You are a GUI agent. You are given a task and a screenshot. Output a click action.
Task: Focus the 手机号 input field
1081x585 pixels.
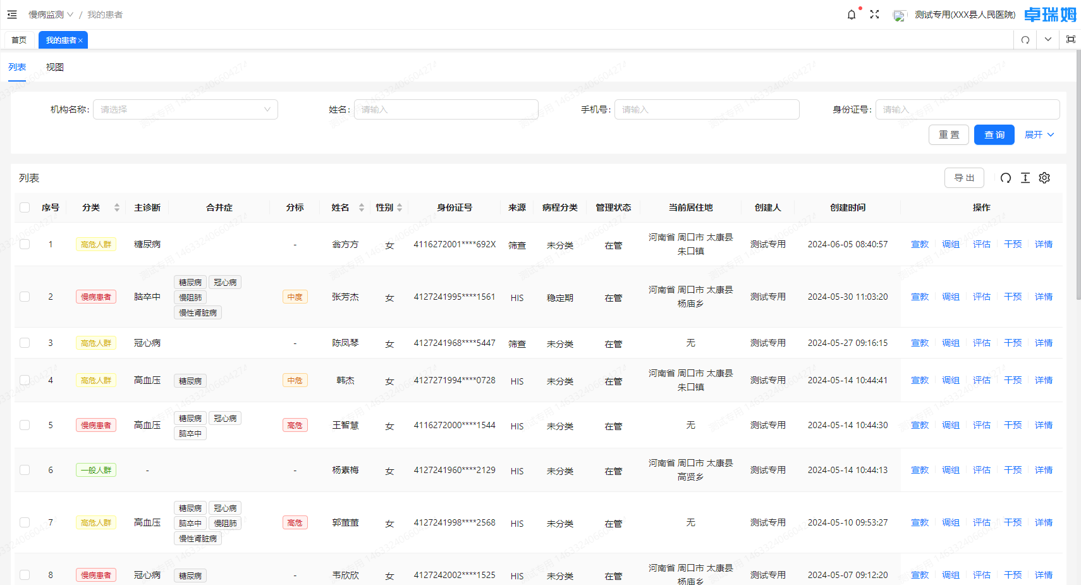(707, 109)
